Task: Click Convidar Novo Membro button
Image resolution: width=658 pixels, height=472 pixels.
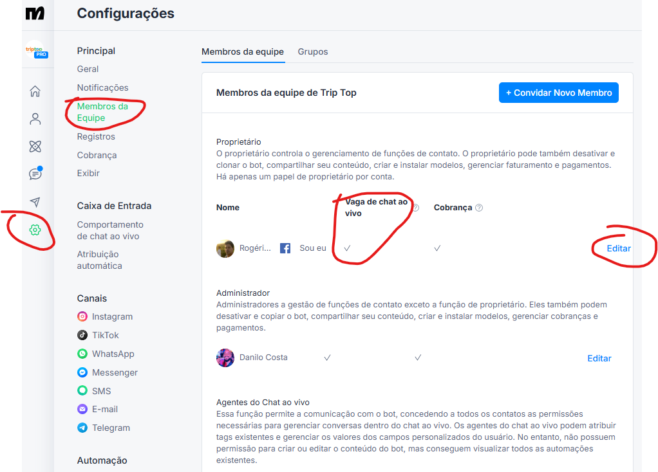Action: tap(559, 93)
